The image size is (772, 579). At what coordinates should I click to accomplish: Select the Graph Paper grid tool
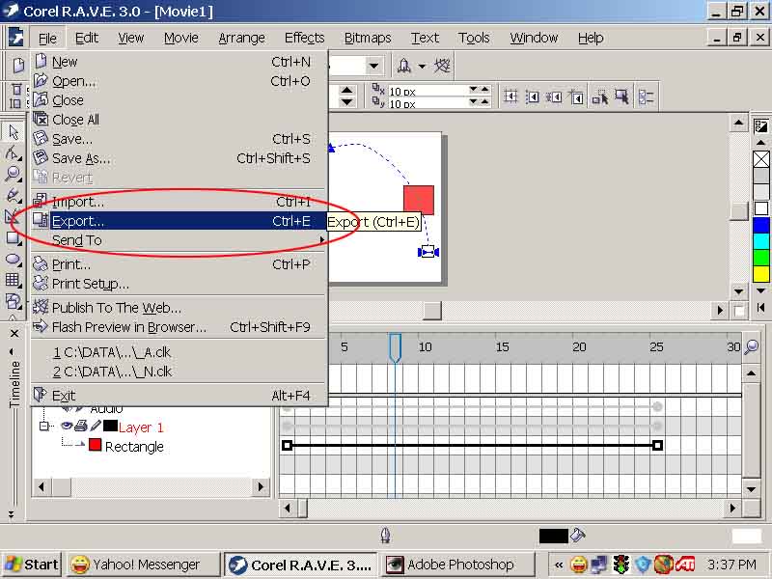[14, 281]
